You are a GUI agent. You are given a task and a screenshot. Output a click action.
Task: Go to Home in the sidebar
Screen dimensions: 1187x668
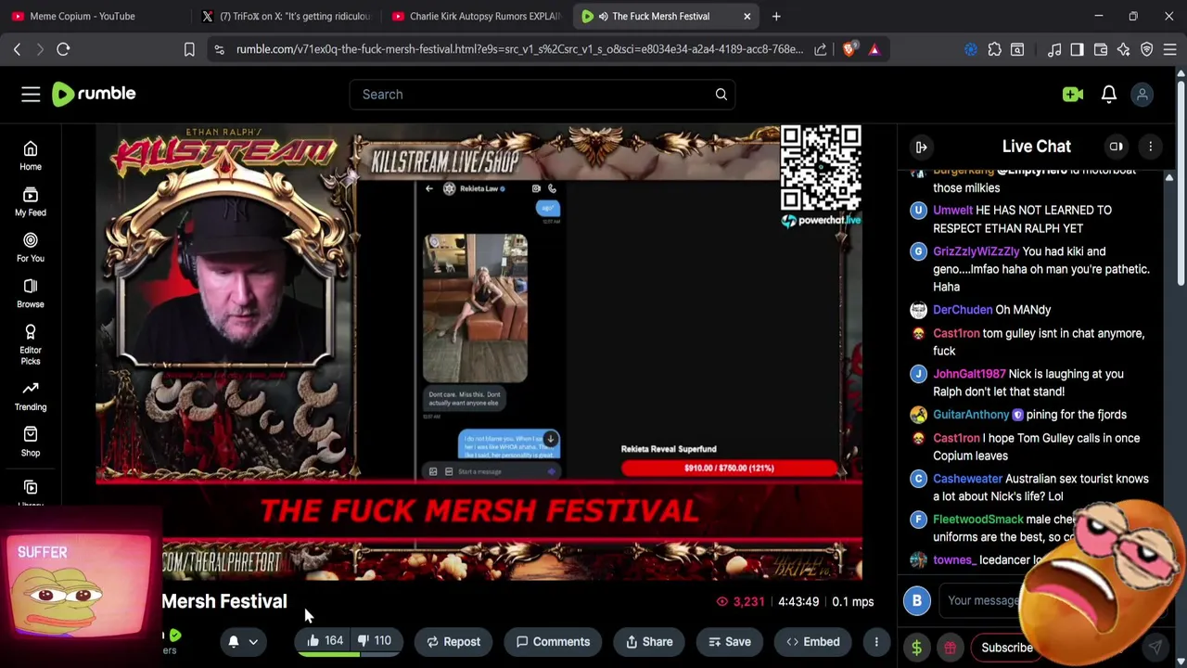[31, 156]
